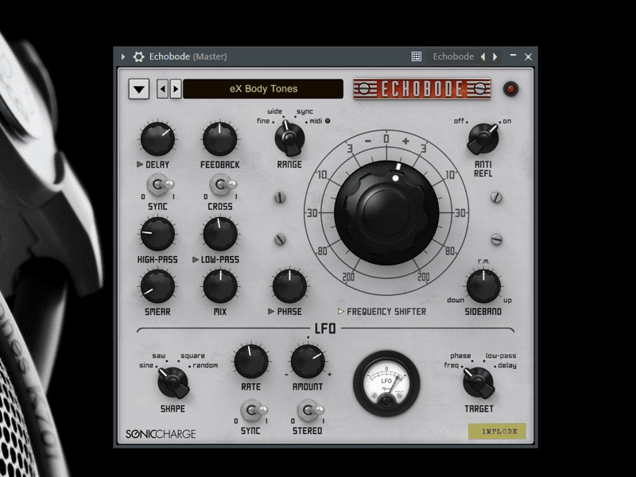636x477 pixels.
Task: Click the triangle next to Frequency Shifter
Action: [341, 312]
